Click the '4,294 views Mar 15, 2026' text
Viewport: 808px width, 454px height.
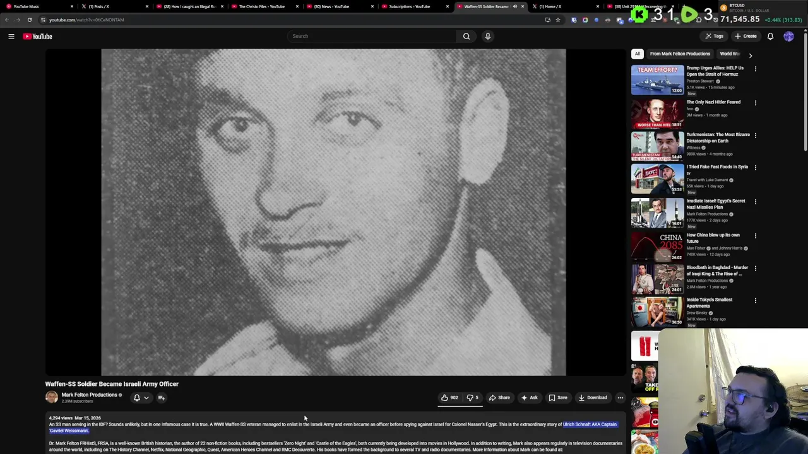tap(74, 418)
